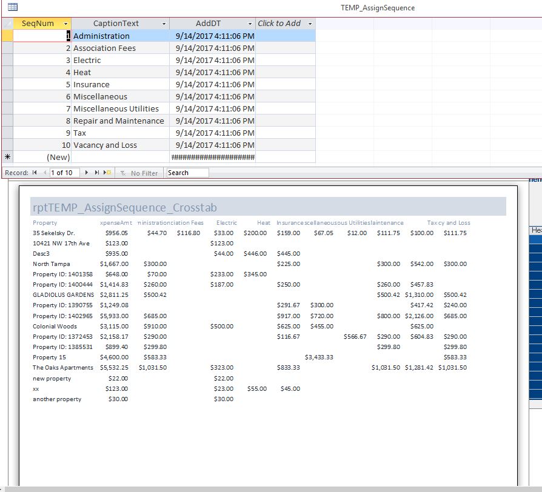The width and height of the screenshot is (542, 492).
Task: Click the 'new property' row label
Action: [52, 378]
